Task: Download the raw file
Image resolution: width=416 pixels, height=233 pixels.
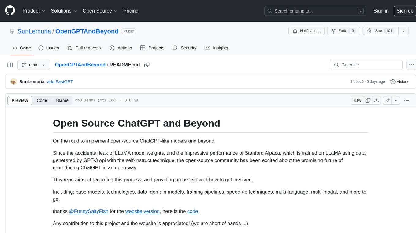Action: point(377,100)
